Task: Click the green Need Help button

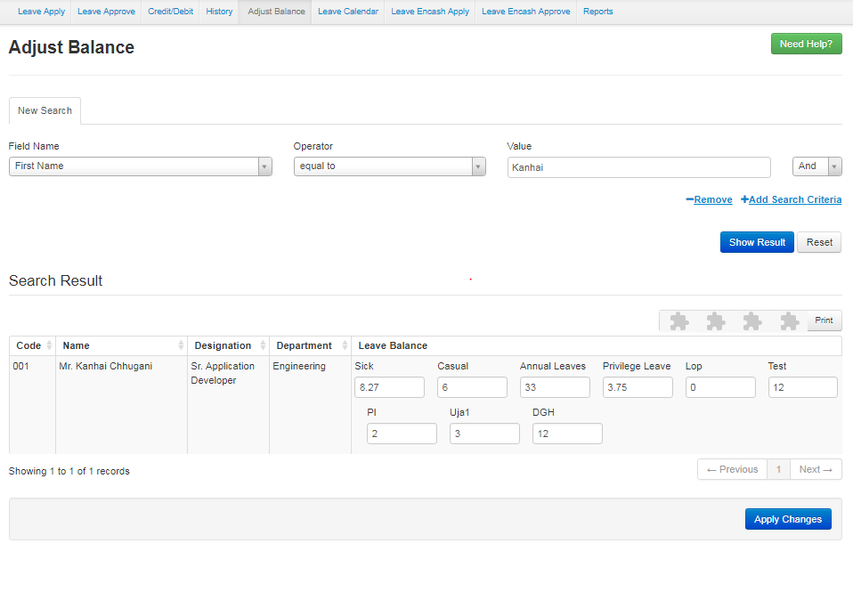Action: tap(806, 44)
